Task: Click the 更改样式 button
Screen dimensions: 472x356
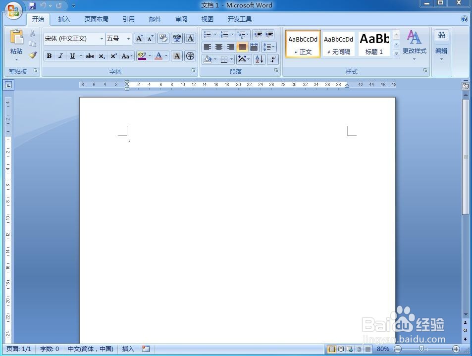Action: pos(414,45)
